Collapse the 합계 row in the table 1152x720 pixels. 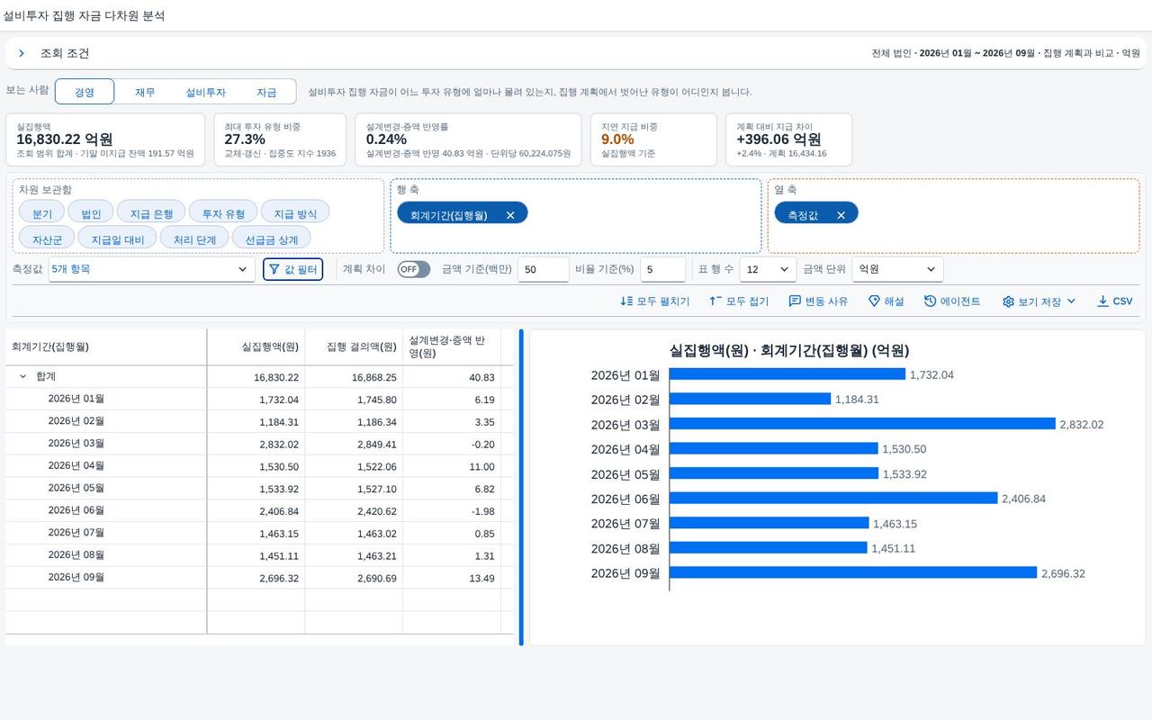coord(23,377)
